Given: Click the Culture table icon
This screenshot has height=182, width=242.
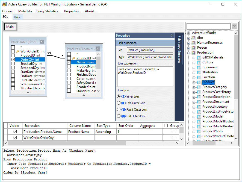Looking at the screenshot, I should pyautogui.click(x=199, y=63).
